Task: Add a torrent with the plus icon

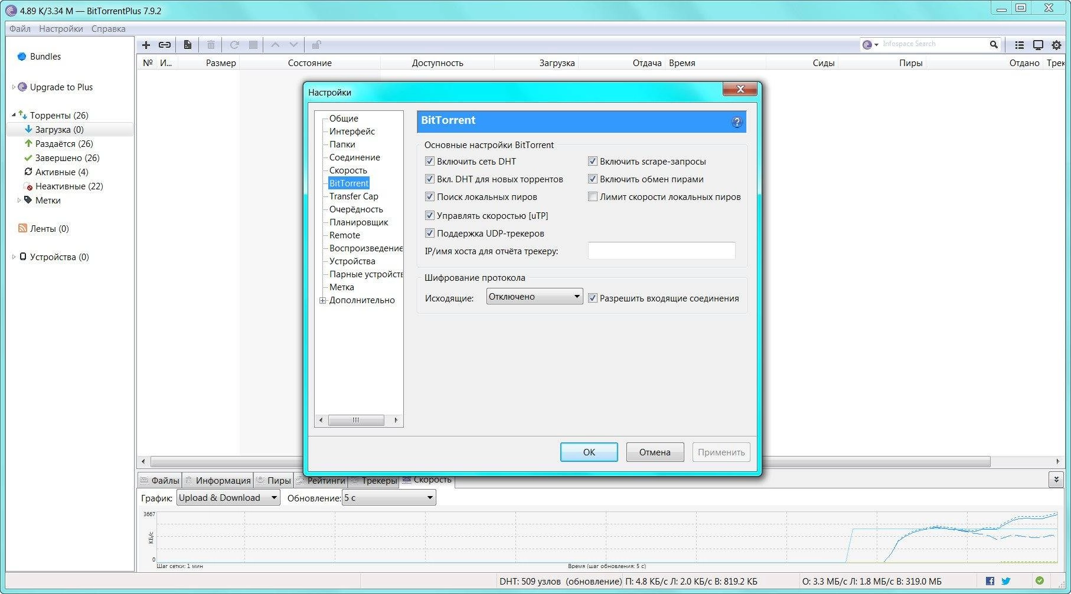Action: click(x=146, y=45)
